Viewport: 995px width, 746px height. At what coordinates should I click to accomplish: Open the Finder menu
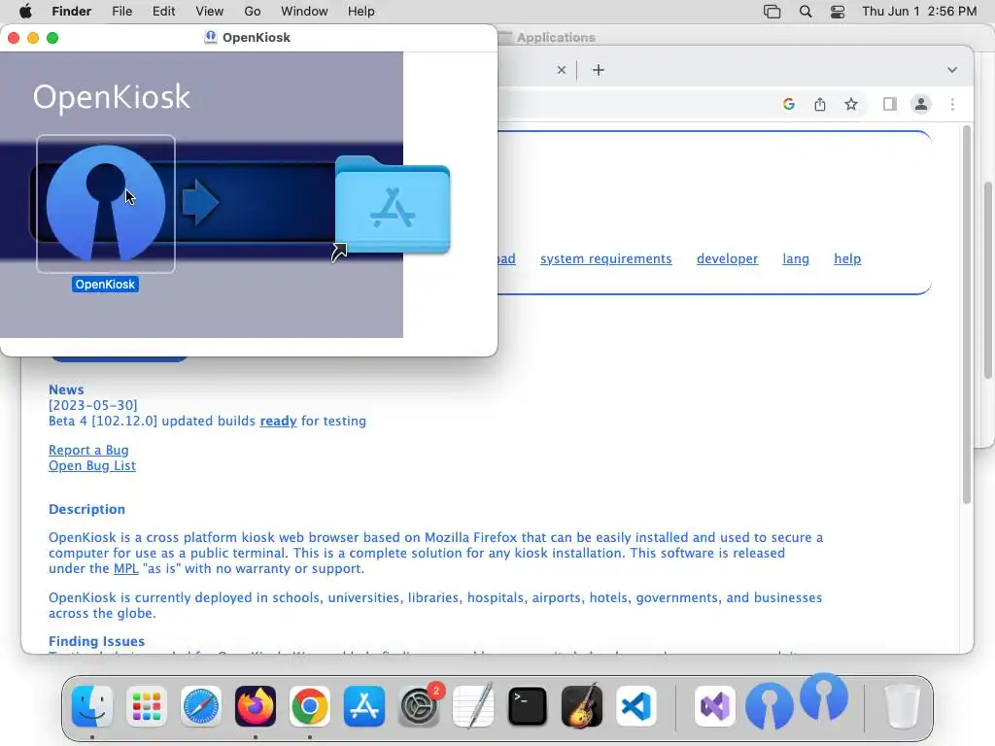(72, 12)
